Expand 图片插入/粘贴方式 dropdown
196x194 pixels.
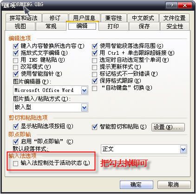85,108
